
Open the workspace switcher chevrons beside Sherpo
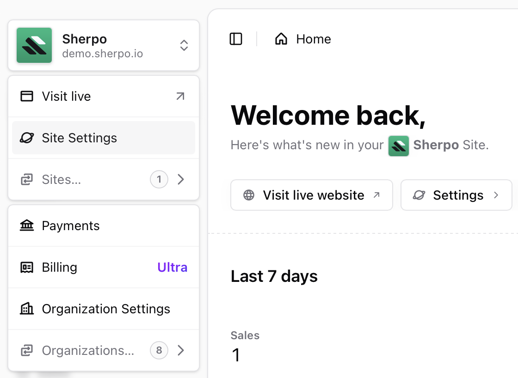(184, 45)
